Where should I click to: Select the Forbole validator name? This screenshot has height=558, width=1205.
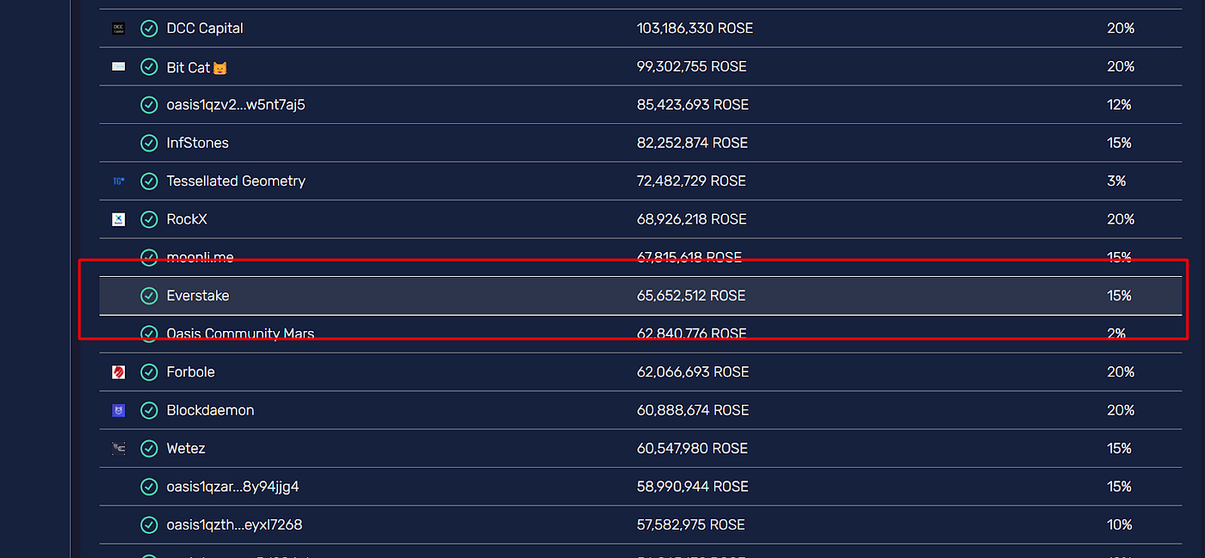click(190, 372)
